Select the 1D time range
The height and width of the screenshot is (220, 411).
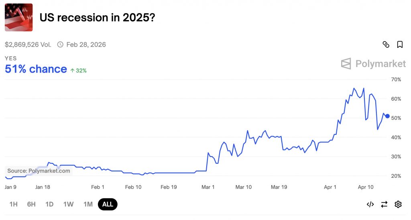tap(49, 204)
